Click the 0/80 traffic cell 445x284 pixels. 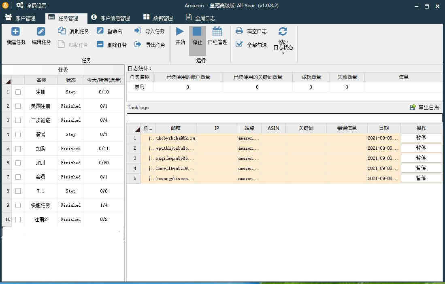[104, 163]
